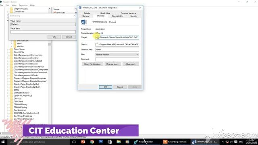Open Microsoft Store from taskbar
The height and width of the screenshot is (145, 258).
click(110, 142)
